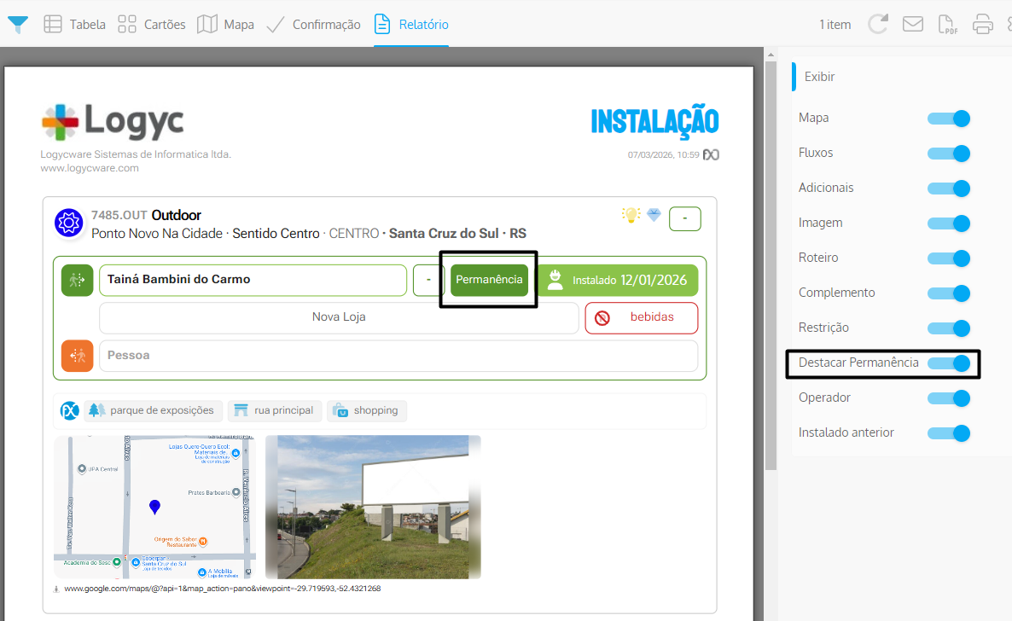Open the filter funnel icon top-left

17,24
